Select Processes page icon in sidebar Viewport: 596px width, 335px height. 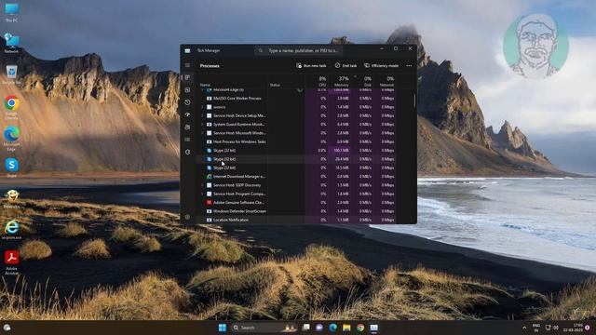tap(187, 77)
